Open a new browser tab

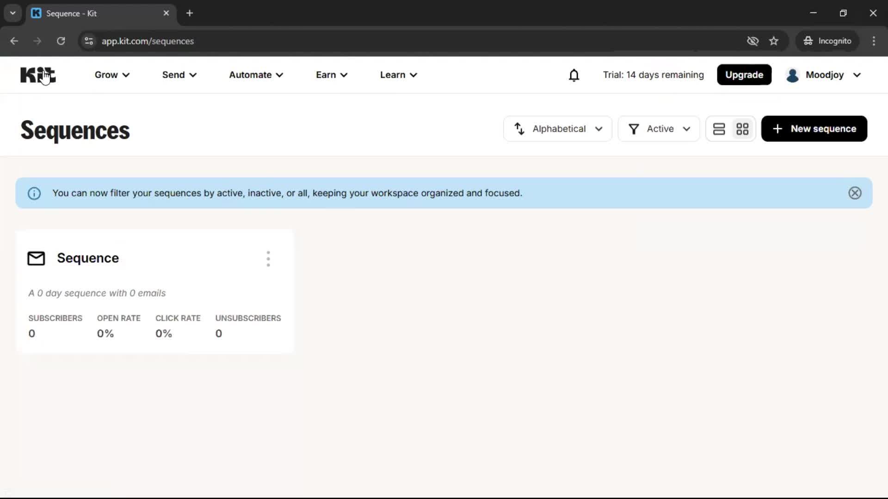(x=190, y=13)
